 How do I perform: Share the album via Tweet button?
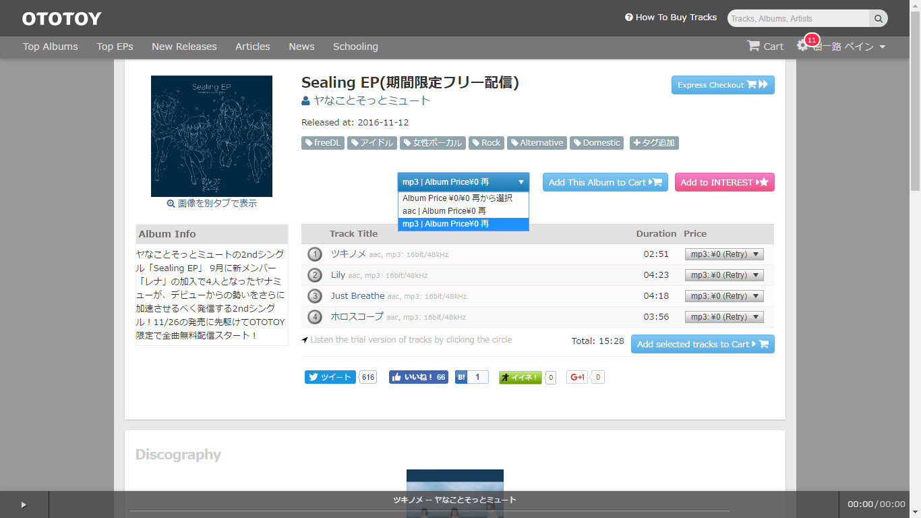click(x=330, y=377)
